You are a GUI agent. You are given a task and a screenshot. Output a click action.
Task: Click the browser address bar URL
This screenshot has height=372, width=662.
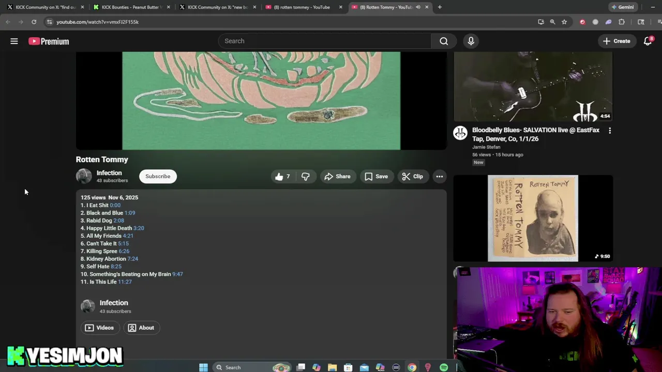(x=97, y=22)
